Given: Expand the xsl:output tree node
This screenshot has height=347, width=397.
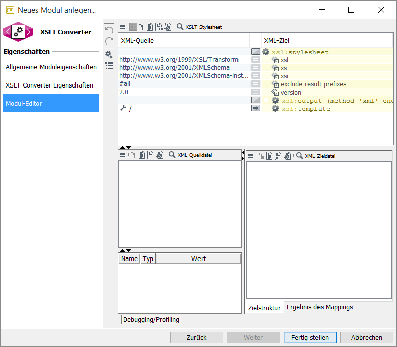Looking at the screenshot, I should 266,100.
